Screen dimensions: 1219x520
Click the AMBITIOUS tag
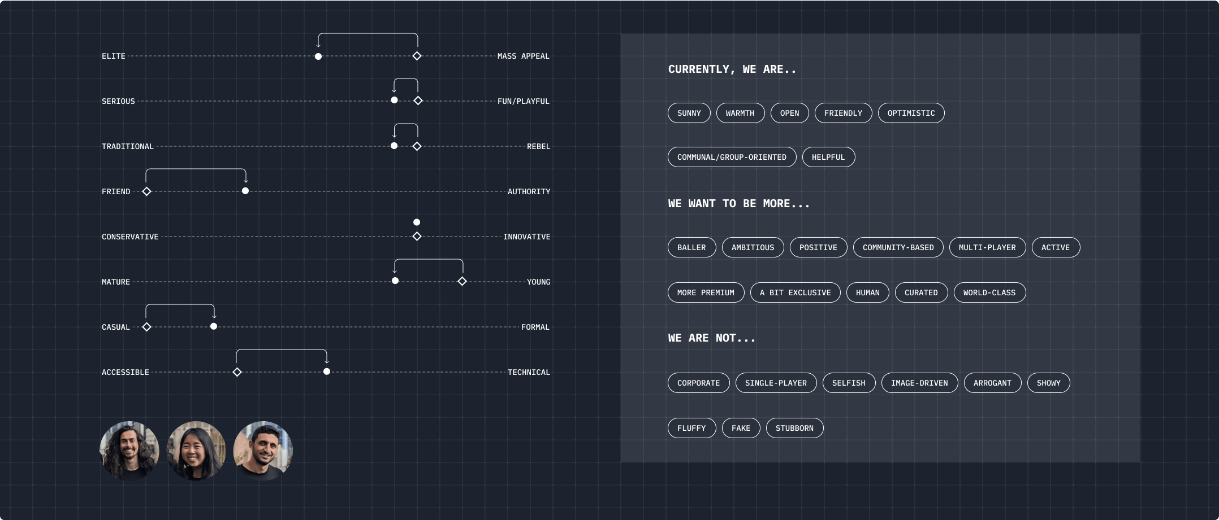tap(753, 247)
